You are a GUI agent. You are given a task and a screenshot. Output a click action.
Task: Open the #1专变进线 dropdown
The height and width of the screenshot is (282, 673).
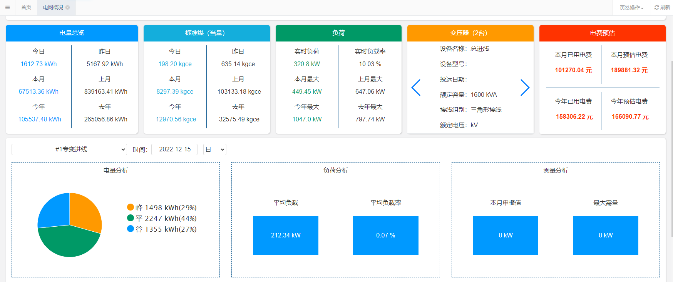(x=69, y=149)
